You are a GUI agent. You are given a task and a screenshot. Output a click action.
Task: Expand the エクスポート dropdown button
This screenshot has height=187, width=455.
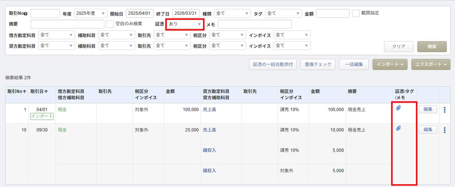pos(431,64)
